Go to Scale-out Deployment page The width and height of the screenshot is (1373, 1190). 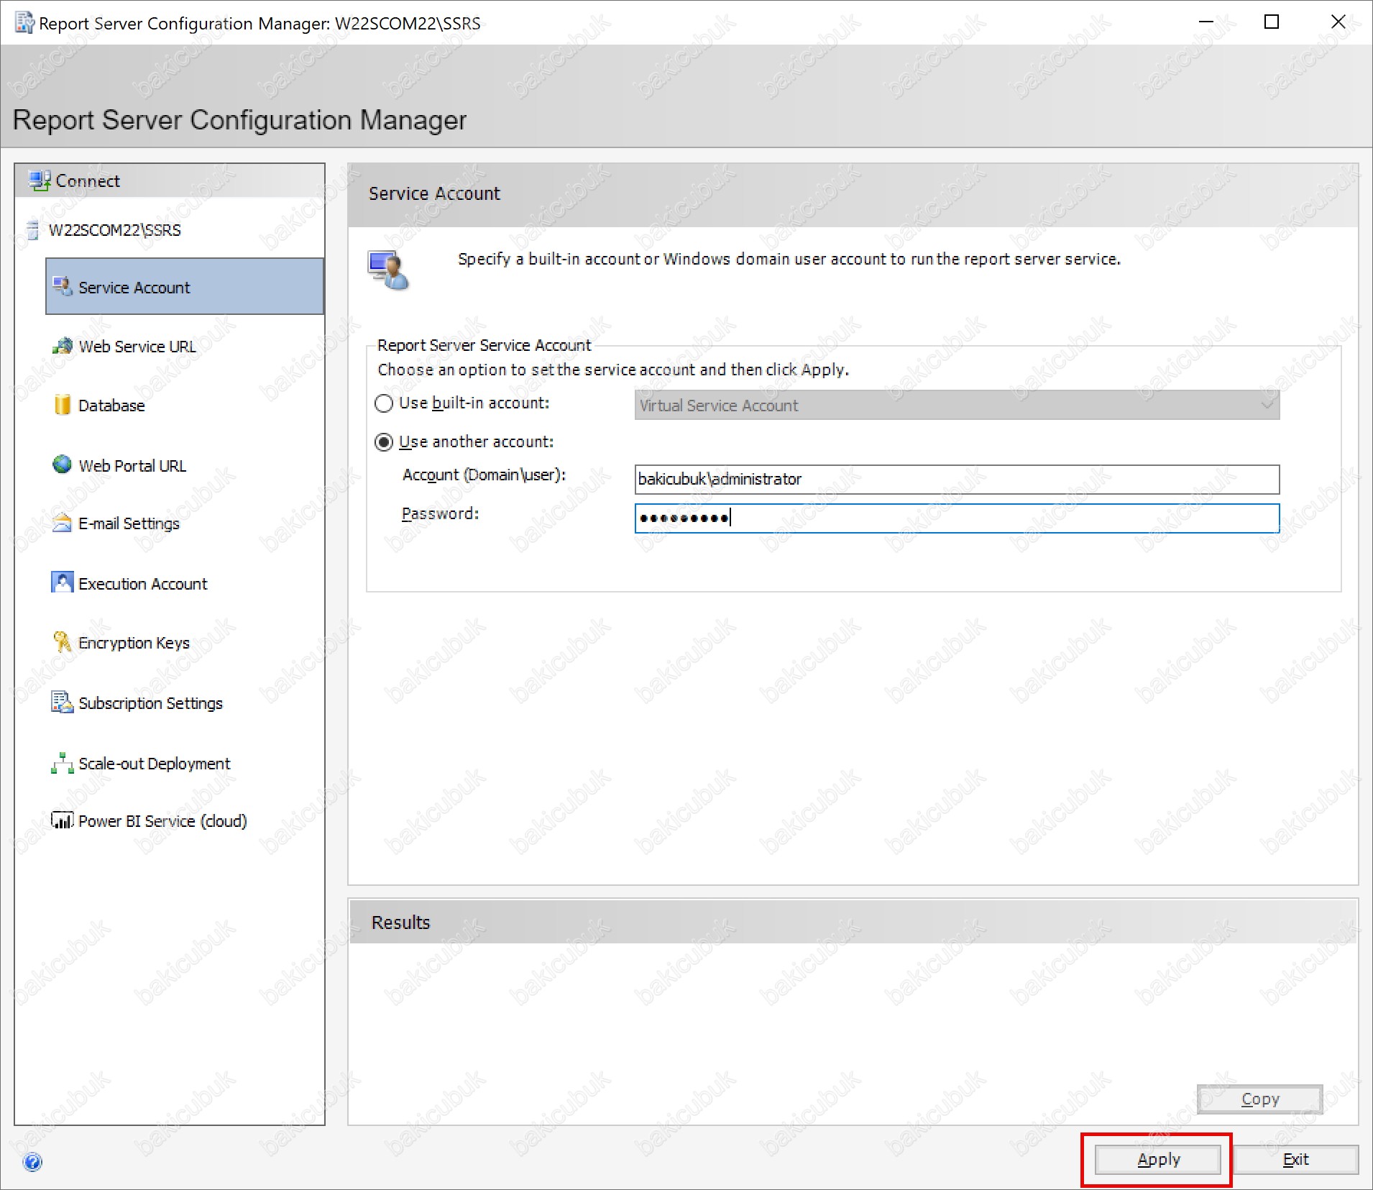coord(155,764)
